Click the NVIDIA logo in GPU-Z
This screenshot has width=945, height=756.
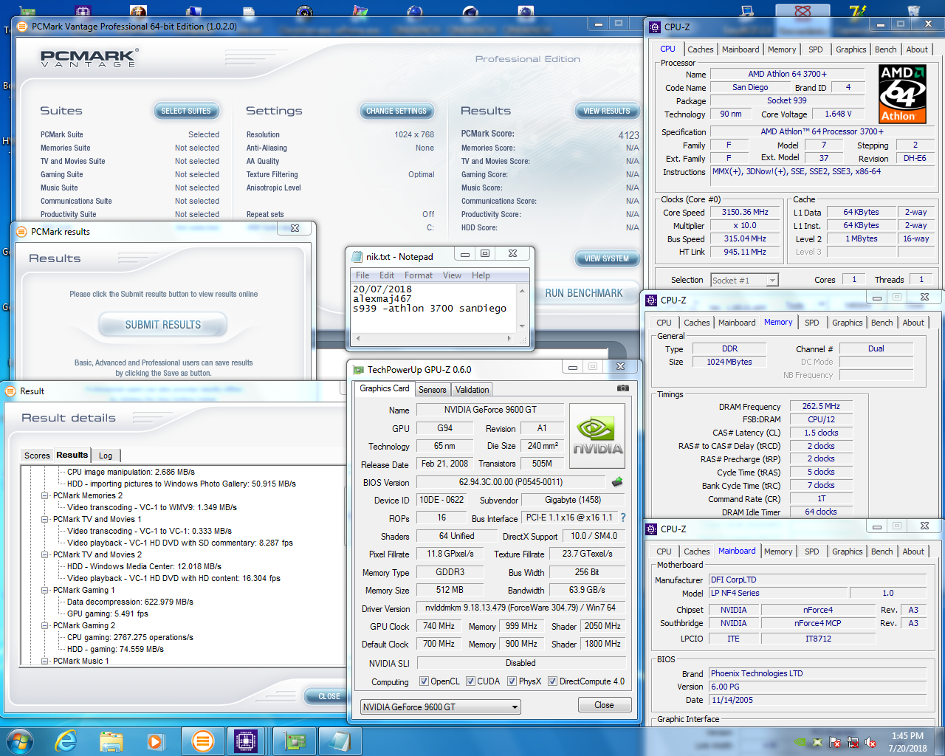[x=597, y=437]
